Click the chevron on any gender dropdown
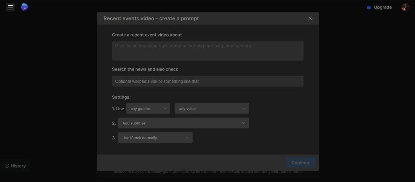This screenshot has width=415, height=182. click(x=165, y=108)
